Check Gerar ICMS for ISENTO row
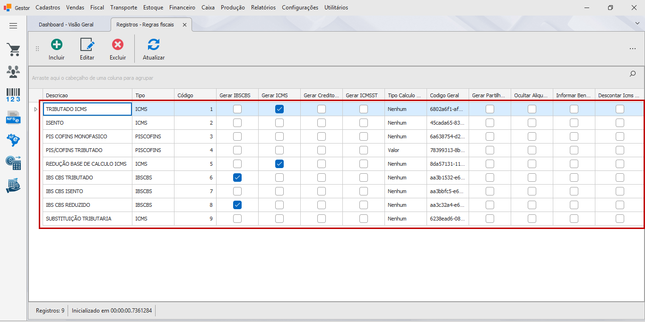The width and height of the screenshot is (645, 322). 279,123
